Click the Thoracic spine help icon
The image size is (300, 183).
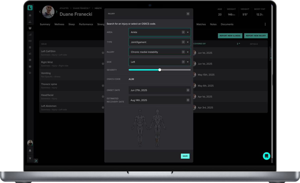tap(103, 86)
